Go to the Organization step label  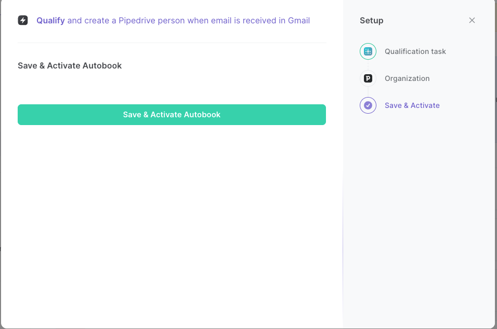tap(407, 78)
